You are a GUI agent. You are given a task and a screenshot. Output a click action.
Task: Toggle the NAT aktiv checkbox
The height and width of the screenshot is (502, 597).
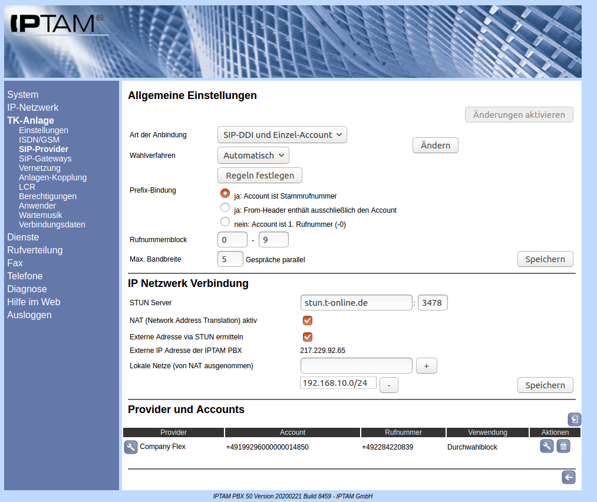(x=307, y=321)
